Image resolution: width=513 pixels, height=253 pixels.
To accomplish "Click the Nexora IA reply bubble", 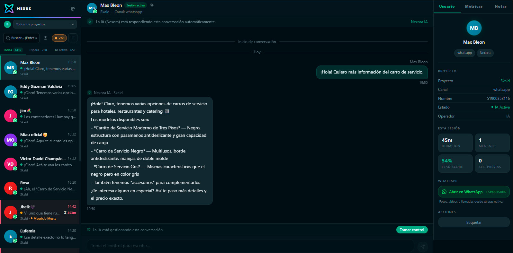I will [x=149, y=151].
